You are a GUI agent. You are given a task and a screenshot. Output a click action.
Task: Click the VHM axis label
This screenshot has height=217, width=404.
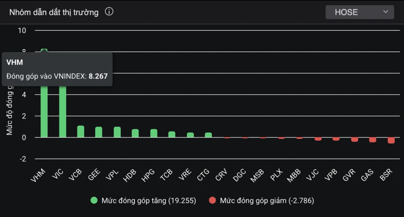(38, 175)
